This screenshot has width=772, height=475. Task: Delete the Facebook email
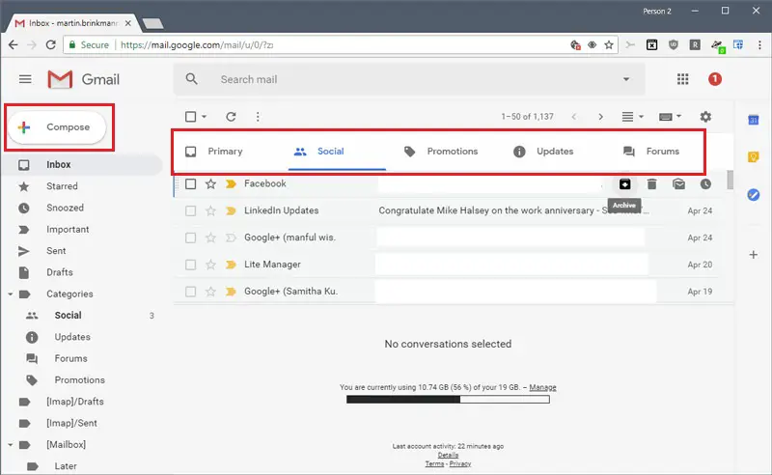tap(652, 184)
